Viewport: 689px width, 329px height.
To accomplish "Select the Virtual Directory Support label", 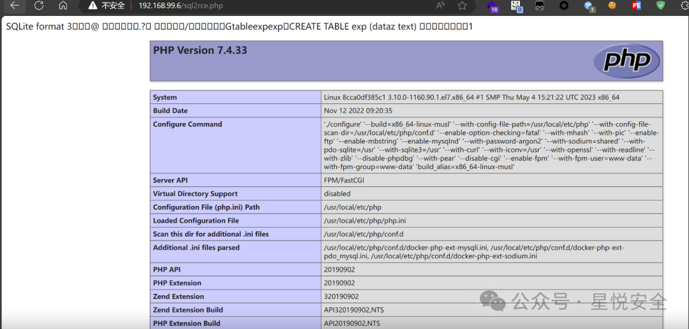I will tap(195, 193).
